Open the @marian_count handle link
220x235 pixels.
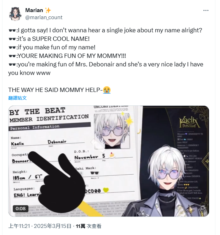[x=44, y=17]
